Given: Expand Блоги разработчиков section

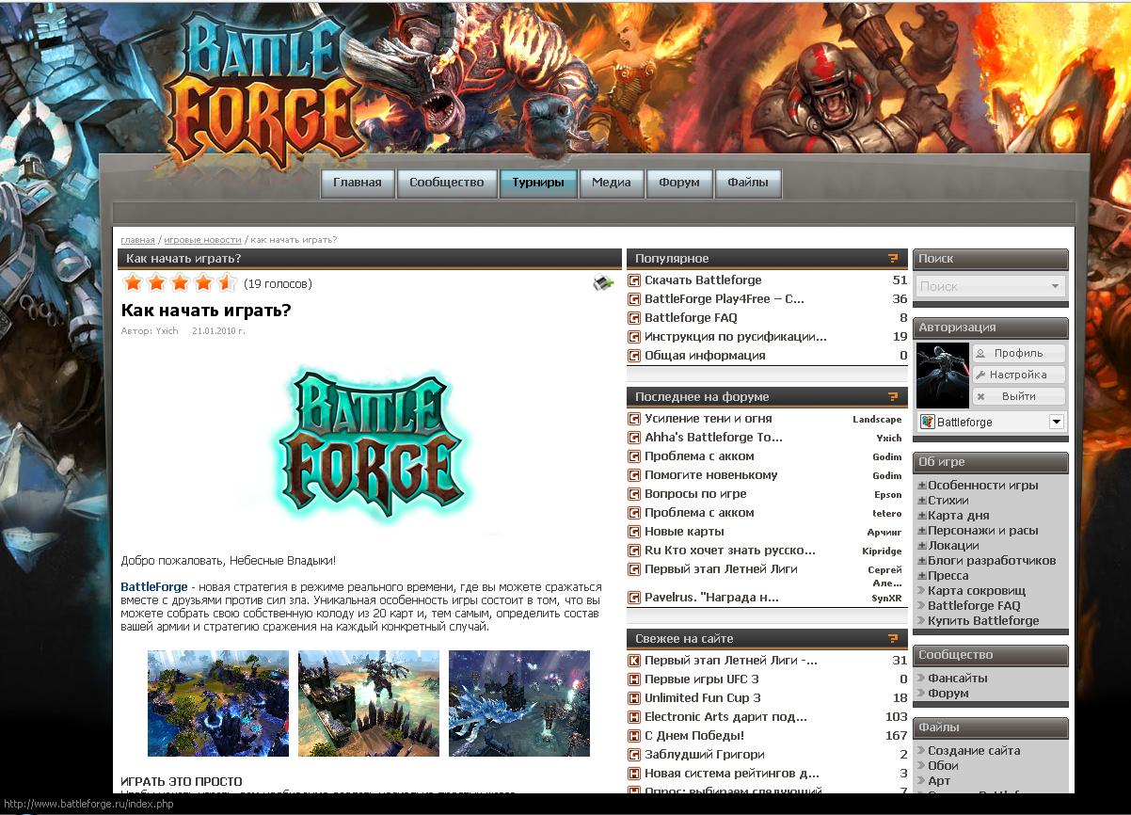Looking at the screenshot, I should pos(922,561).
